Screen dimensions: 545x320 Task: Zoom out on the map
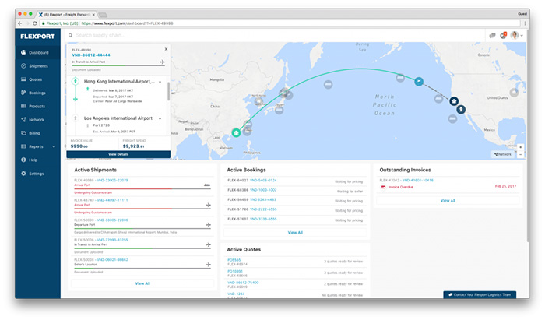point(520,154)
